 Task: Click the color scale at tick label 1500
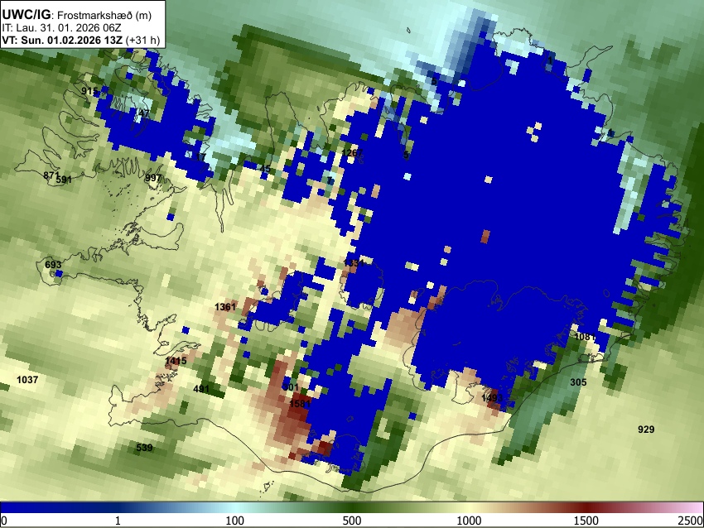pos(586,521)
